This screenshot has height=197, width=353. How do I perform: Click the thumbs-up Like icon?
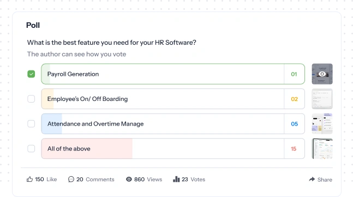[29, 179]
